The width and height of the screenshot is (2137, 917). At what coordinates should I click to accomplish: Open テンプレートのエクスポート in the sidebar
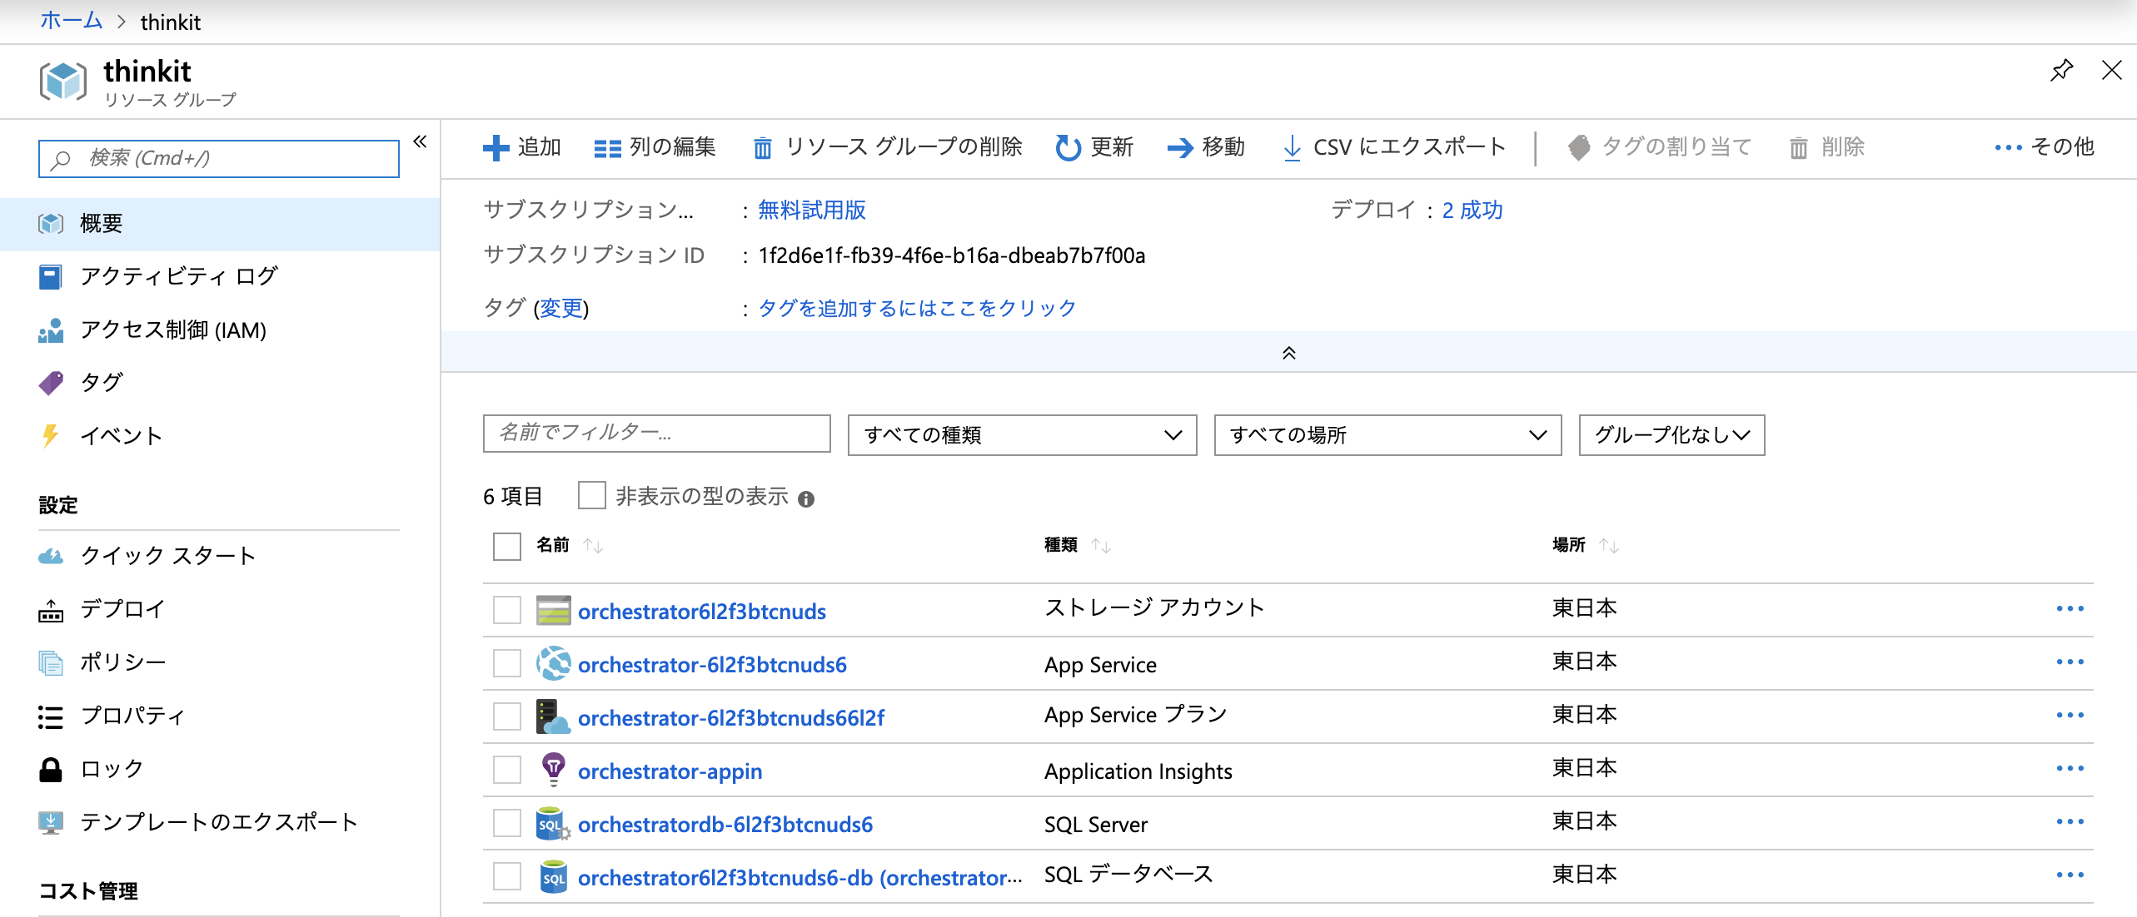220,822
